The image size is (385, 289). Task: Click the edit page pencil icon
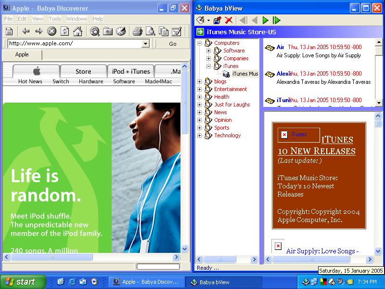[x=177, y=31]
